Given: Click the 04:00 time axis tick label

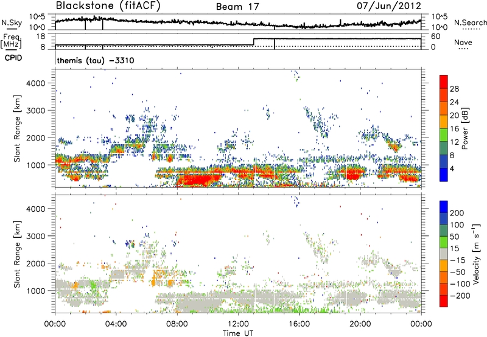Looking at the screenshot, I should [x=116, y=324].
